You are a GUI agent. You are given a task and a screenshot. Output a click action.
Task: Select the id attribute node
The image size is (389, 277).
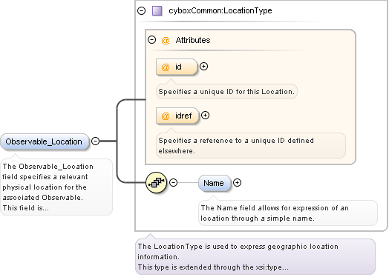point(177,67)
